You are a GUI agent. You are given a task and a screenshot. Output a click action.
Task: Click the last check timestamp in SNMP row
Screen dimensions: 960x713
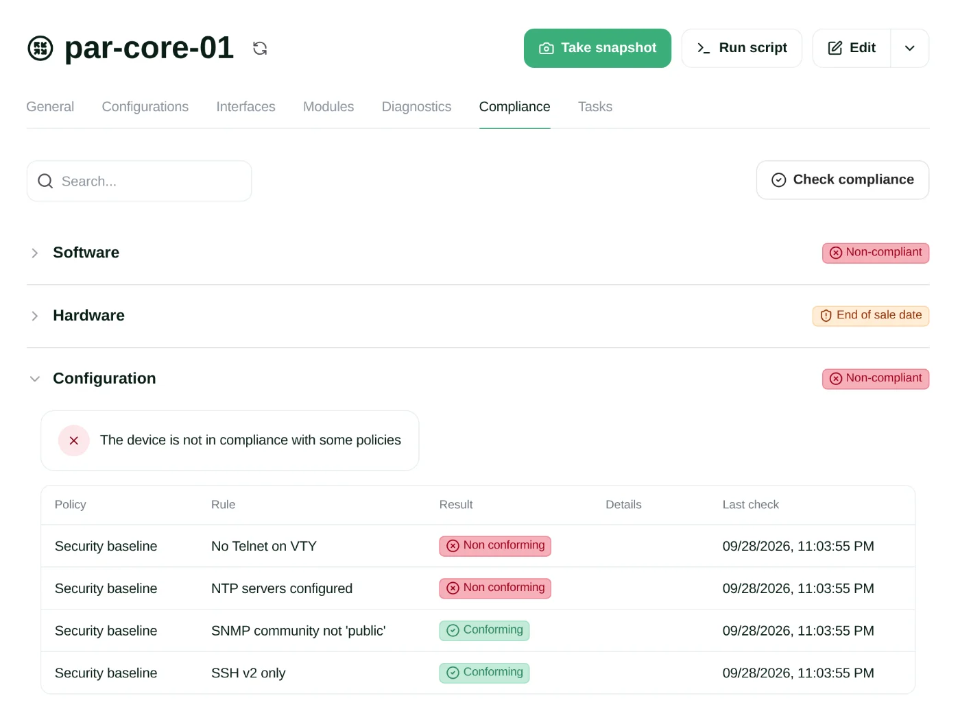[798, 631]
